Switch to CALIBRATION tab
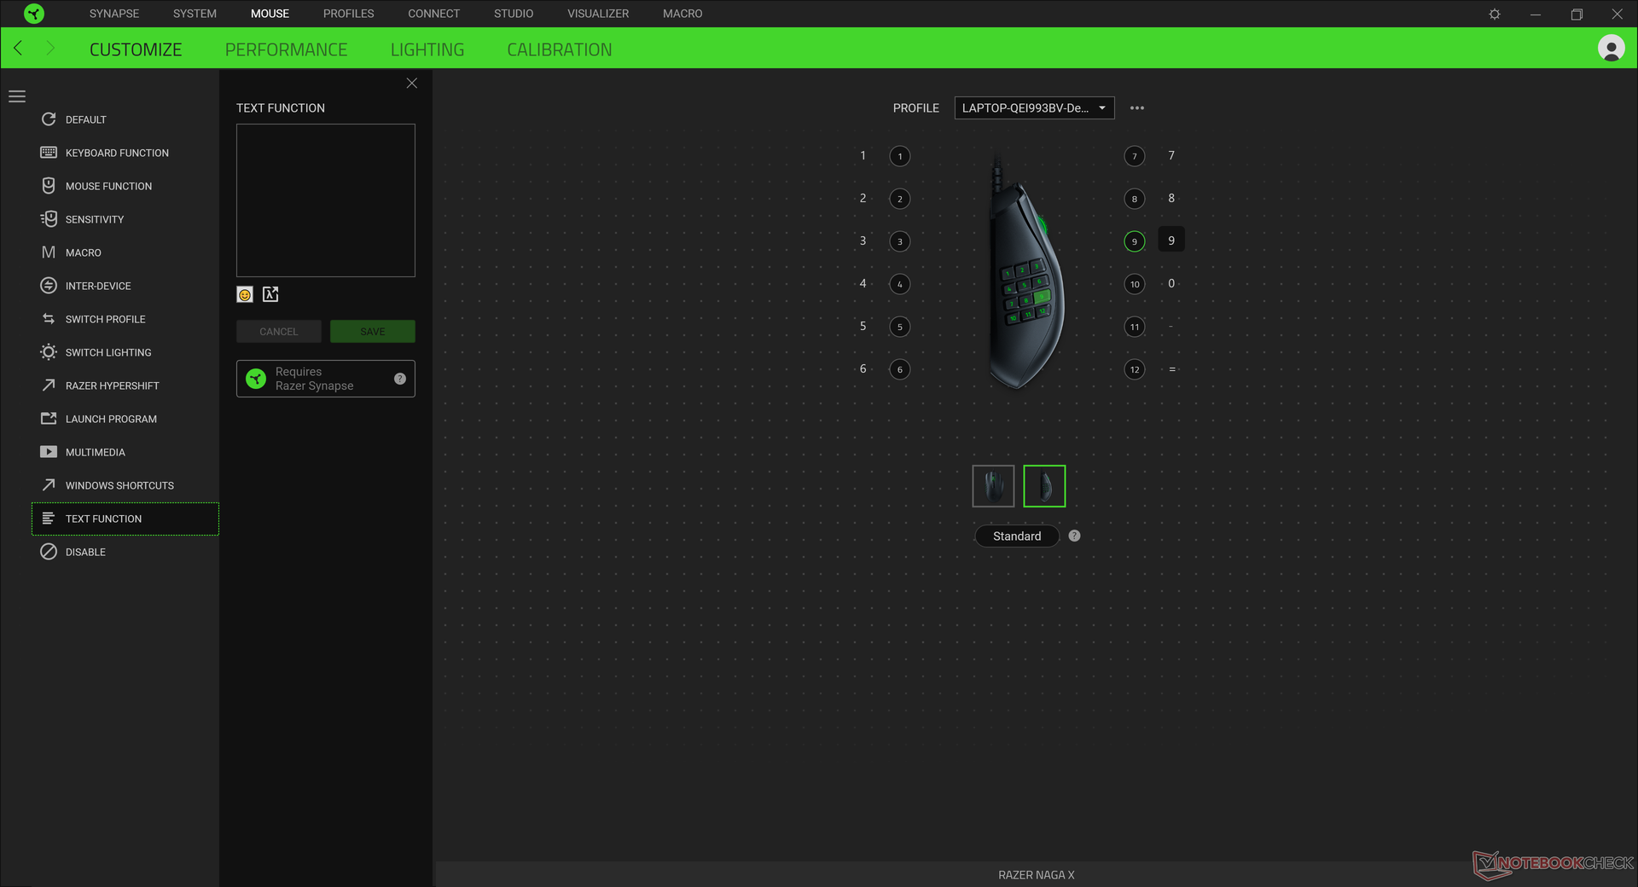 click(x=560, y=49)
